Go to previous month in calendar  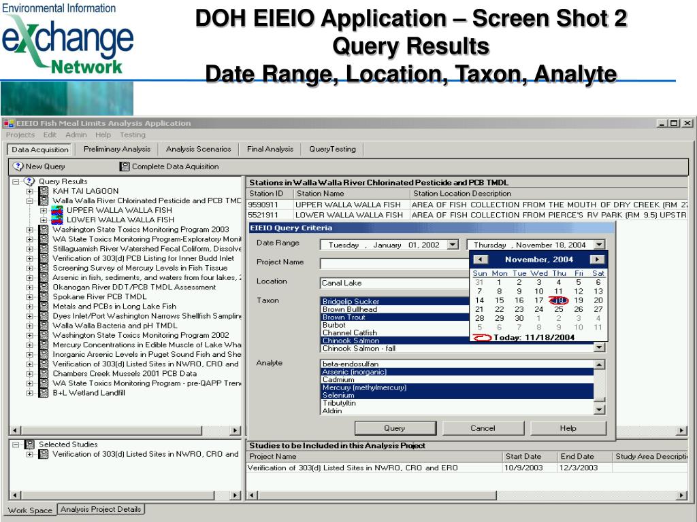[x=481, y=259]
